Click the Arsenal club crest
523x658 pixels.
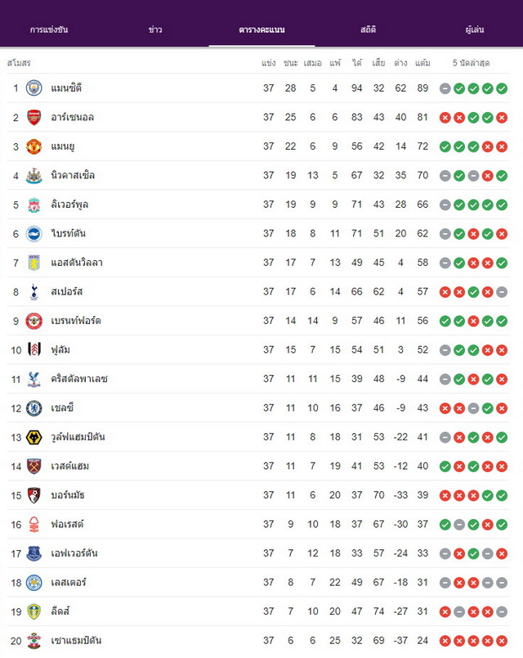(x=34, y=118)
